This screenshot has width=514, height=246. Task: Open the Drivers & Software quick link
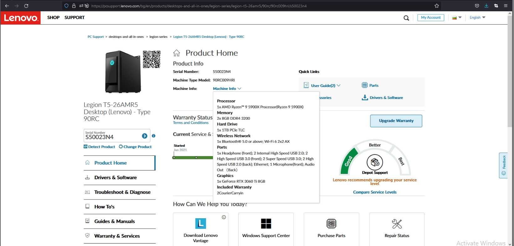pyautogui.click(x=382, y=97)
